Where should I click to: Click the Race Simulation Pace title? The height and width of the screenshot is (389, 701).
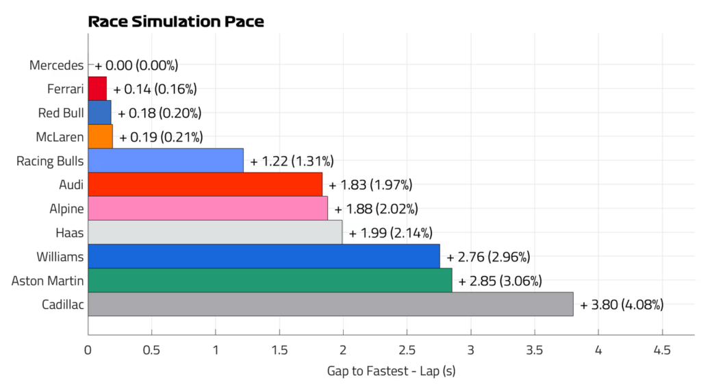tap(176, 21)
